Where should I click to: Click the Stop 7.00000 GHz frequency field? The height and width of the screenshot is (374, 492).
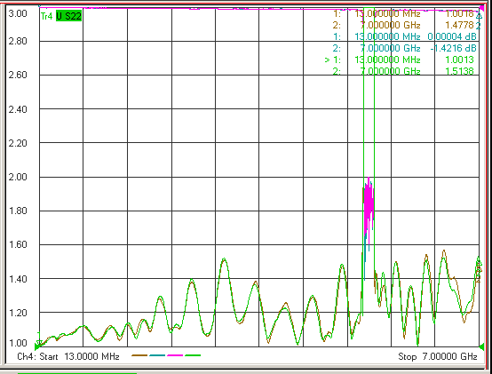coord(438,356)
